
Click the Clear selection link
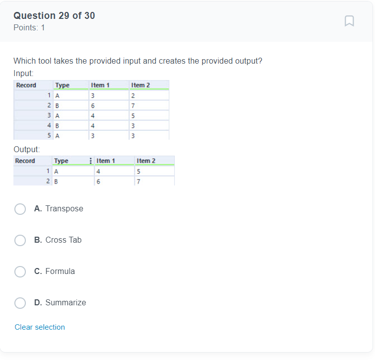click(40, 327)
